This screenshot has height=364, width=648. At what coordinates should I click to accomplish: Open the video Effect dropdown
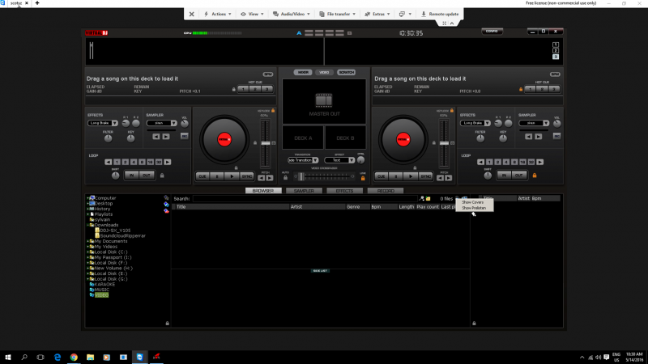(x=352, y=160)
